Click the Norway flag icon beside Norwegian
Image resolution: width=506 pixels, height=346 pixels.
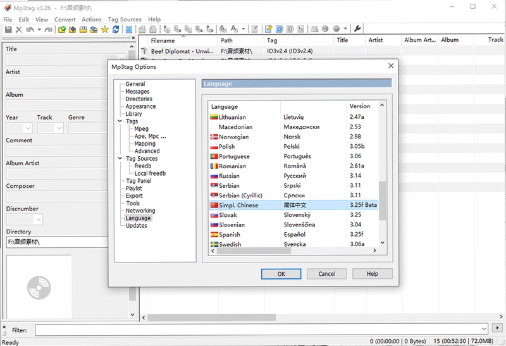pos(214,137)
